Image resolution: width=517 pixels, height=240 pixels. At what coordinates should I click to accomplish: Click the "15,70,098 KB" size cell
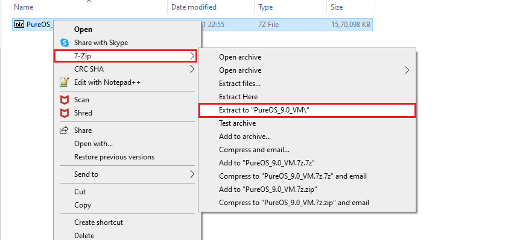pyautogui.click(x=350, y=24)
